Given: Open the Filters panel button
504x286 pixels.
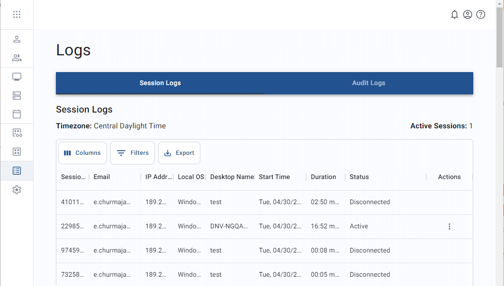Looking at the screenshot, I should click(x=132, y=153).
